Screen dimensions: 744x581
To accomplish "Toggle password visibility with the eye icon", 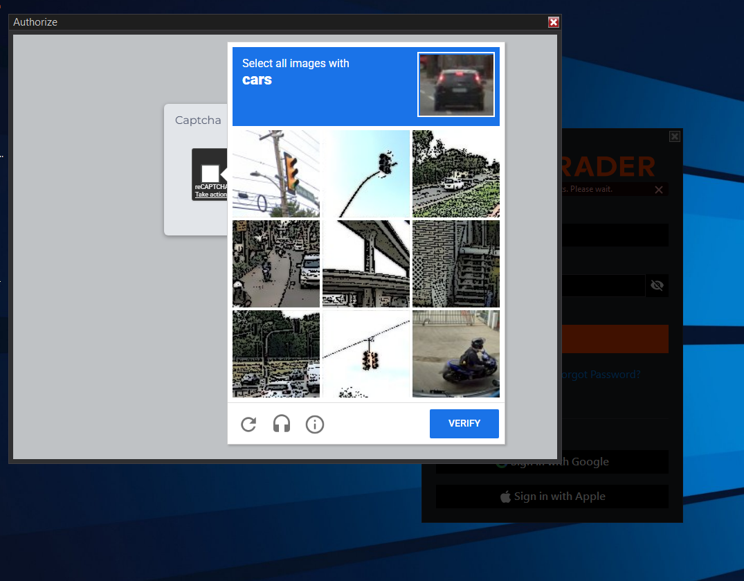I will click(x=657, y=285).
